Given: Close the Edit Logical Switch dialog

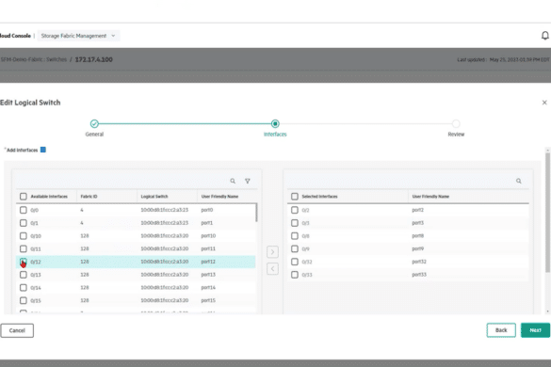Looking at the screenshot, I should coord(544,103).
